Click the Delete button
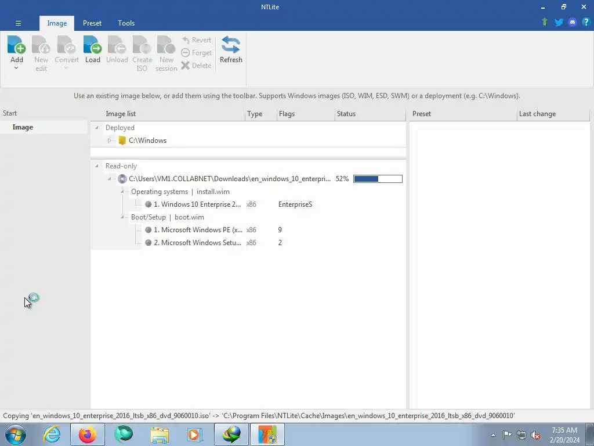This screenshot has width=594, height=446. point(196,66)
